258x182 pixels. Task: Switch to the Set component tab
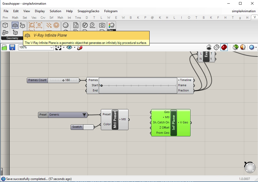25,18
